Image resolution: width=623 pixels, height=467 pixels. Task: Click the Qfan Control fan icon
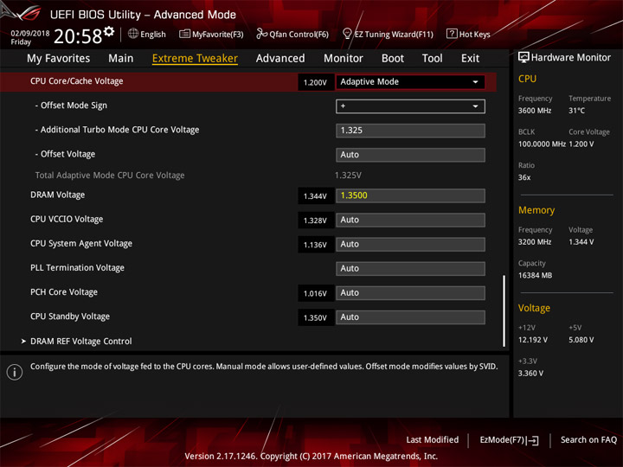(261, 34)
